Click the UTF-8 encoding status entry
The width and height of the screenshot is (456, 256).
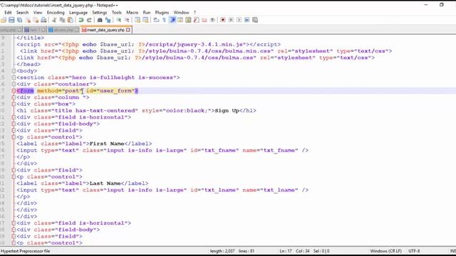[414, 251]
